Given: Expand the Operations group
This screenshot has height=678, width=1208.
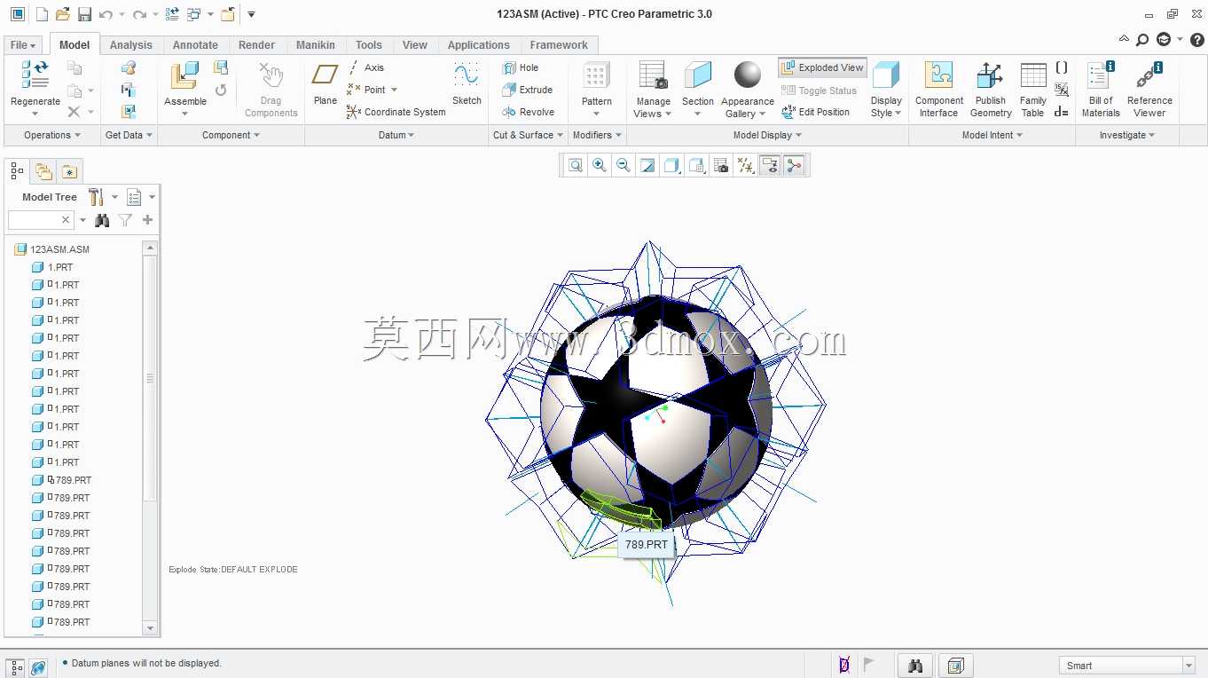Looking at the screenshot, I should tap(51, 135).
